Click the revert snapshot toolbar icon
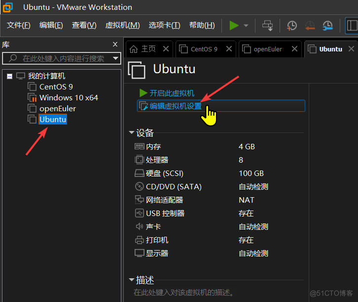The image size is (358, 302). [310, 25]
